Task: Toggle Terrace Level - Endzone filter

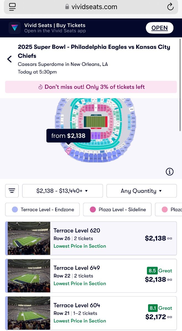Action: tap(42, 210)
